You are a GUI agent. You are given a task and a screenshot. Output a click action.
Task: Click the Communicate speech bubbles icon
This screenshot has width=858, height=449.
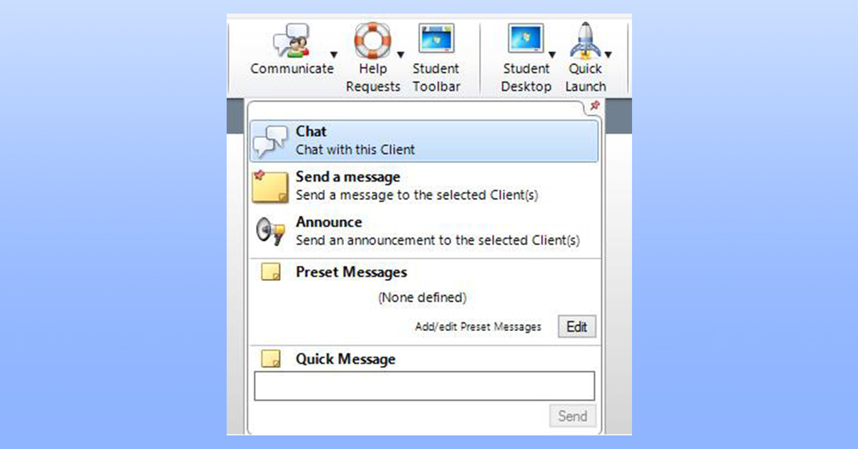(x=292, y=41)
